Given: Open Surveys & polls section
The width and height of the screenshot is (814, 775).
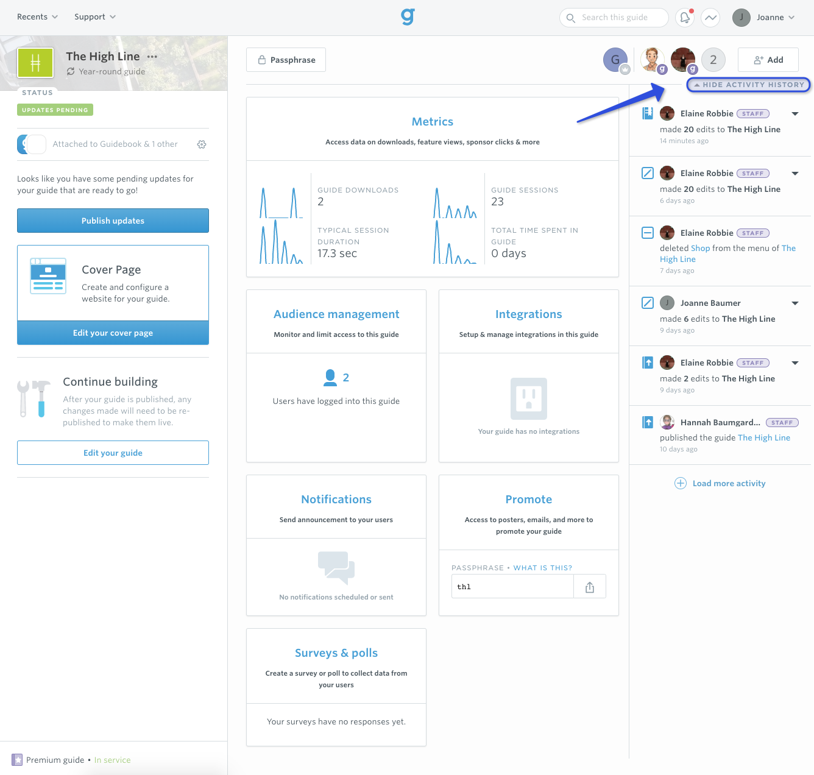Looking at the screenshot, I should tap(336, 653).
